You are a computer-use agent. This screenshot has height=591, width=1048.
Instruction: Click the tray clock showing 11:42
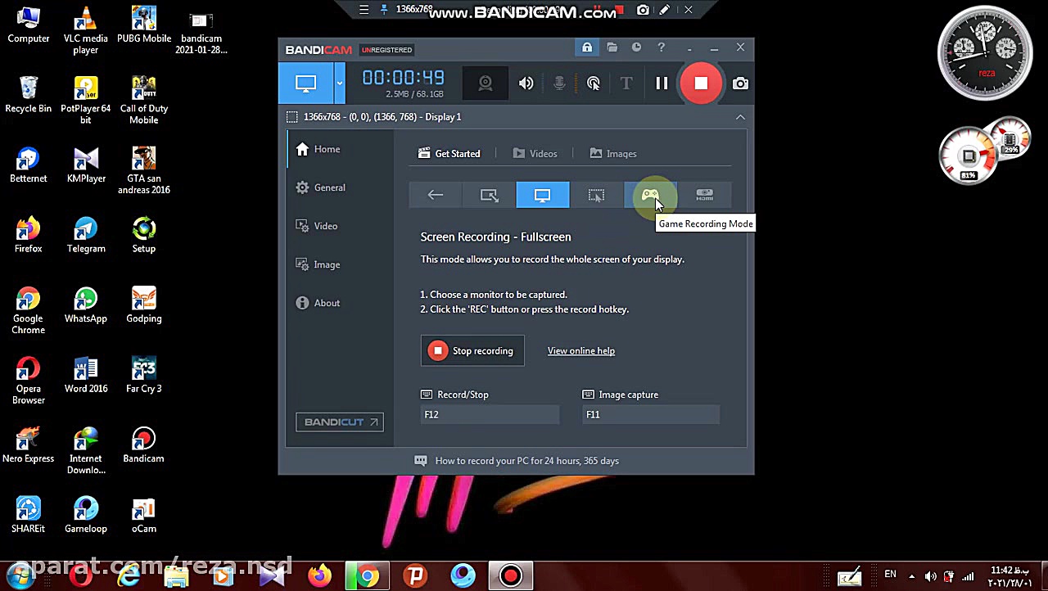click(x=1010, y=576)
